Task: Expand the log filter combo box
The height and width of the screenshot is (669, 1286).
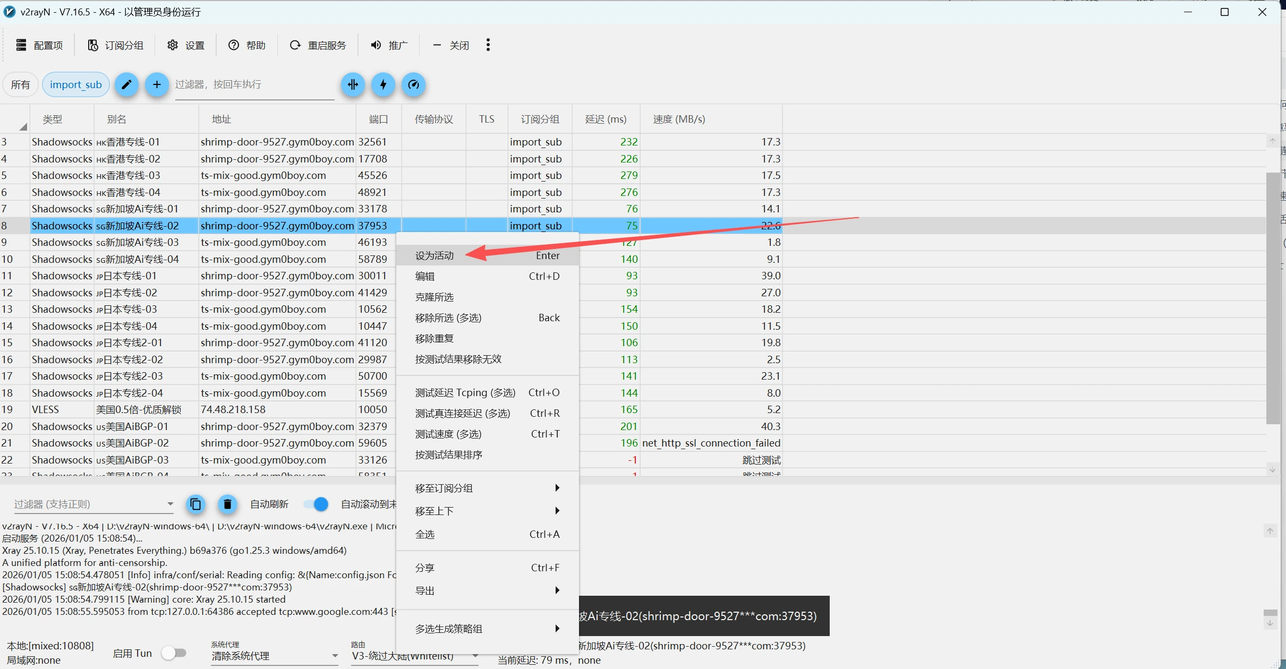Action: tap(170, 504)
